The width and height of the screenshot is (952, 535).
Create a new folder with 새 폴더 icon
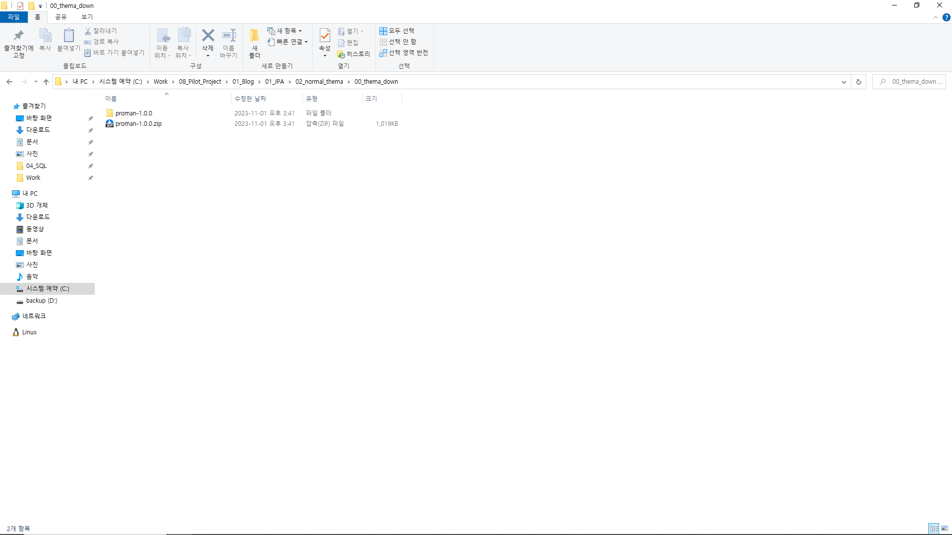(x=254, y=36)
